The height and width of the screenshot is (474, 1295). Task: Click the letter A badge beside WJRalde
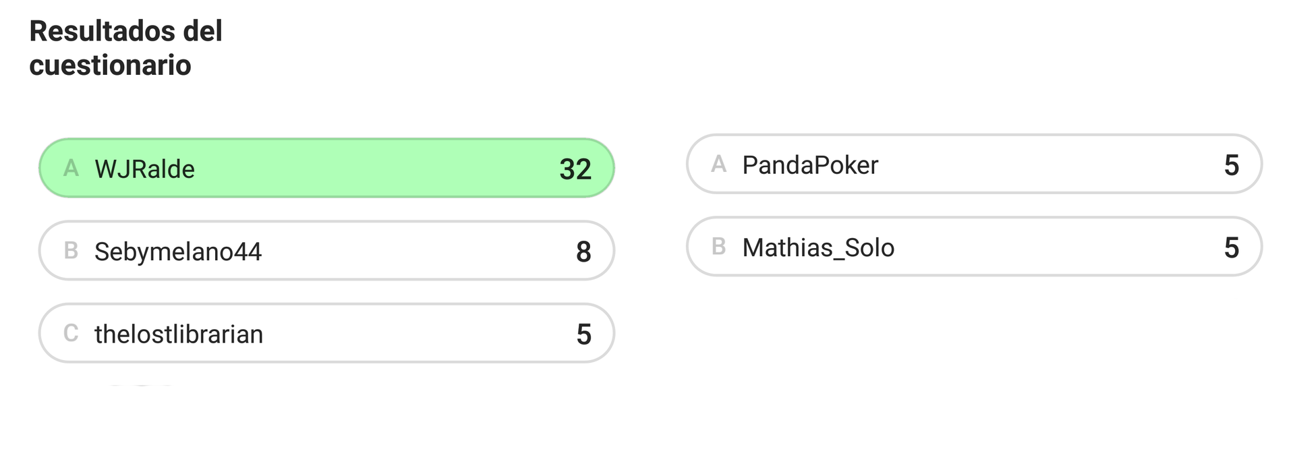[x=71, y=168]
